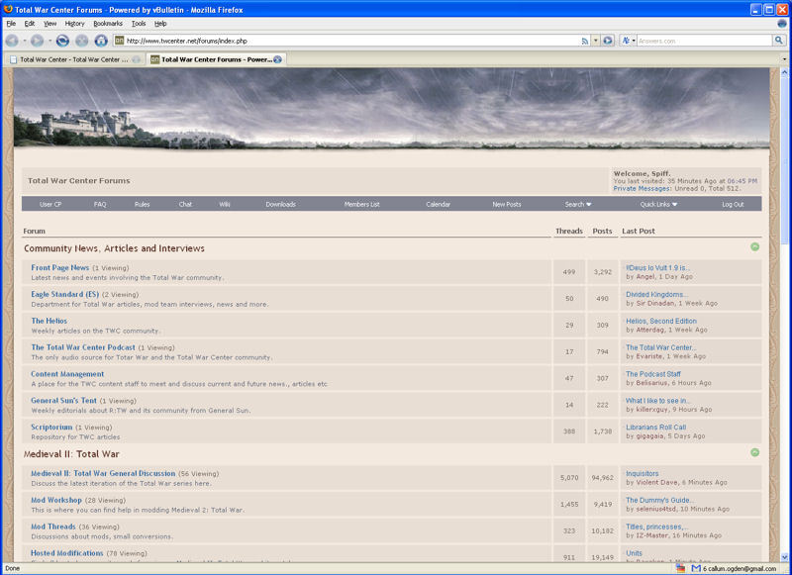Click in the Answers.com search box
The width and height of the screenshot is (792, 575).
704,41
